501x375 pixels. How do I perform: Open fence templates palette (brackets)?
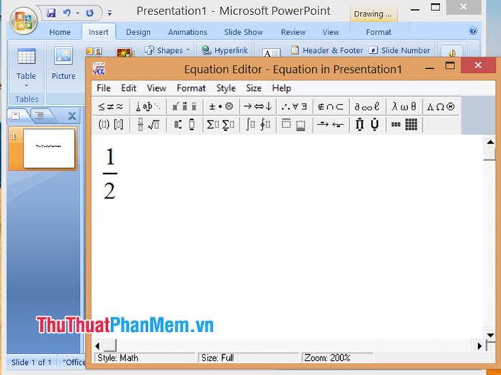(110, 125)
